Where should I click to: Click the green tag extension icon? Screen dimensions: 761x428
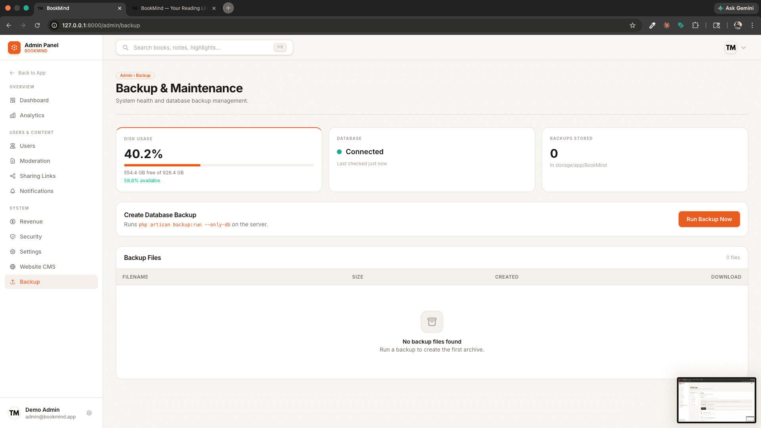coord(681,25)
